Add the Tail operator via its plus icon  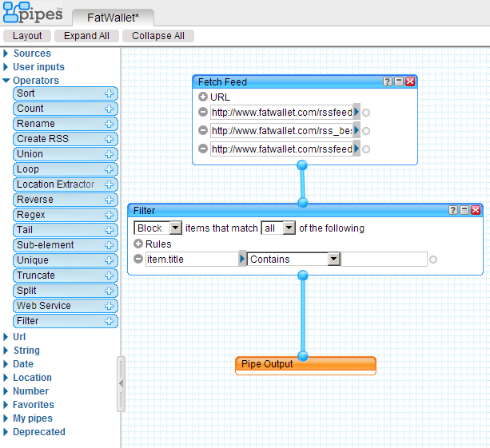(x=109, y=230)
